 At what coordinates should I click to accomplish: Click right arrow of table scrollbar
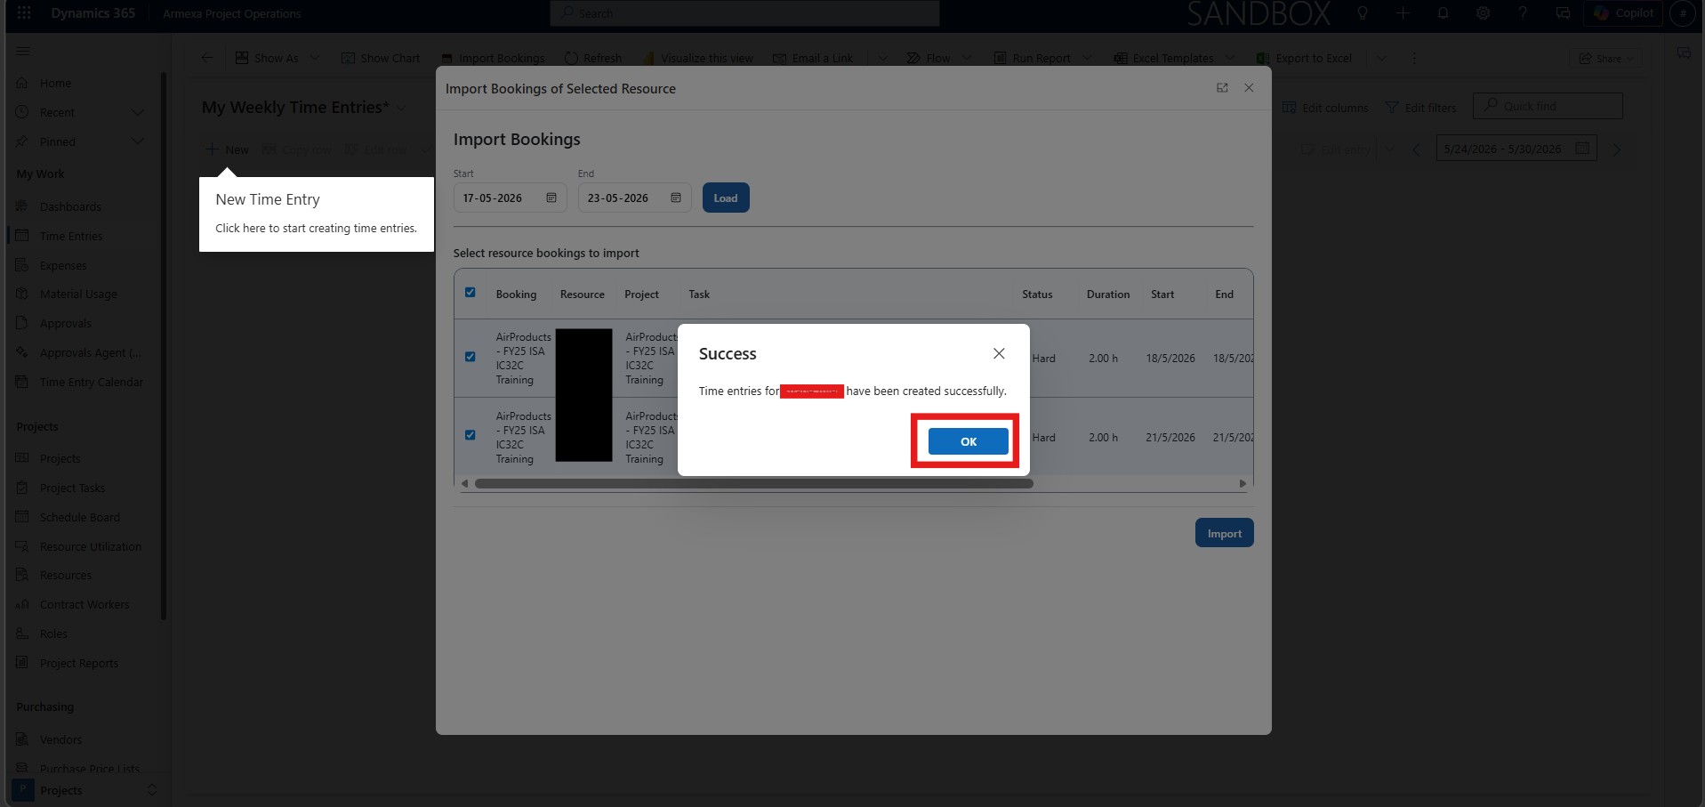pyautogui.click(x=1243, y=484)
